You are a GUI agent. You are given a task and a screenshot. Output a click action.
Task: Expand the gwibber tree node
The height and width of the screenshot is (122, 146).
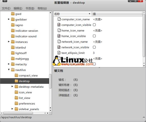[x=9, y=19]
